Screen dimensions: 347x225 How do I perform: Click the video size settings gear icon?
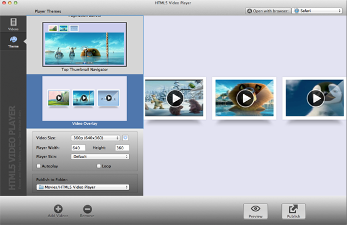[x=125, y=137]
